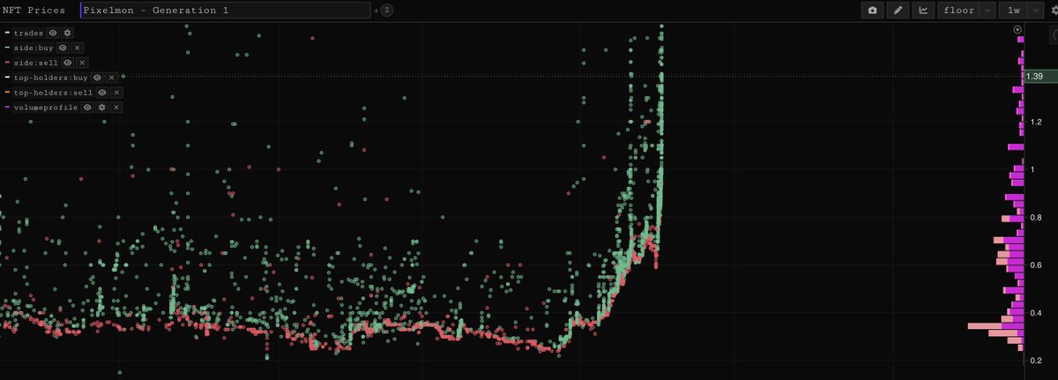Click the NFT Prices title
The height and width of the screenshot is (380, 1058).
(x=35, y=11)
